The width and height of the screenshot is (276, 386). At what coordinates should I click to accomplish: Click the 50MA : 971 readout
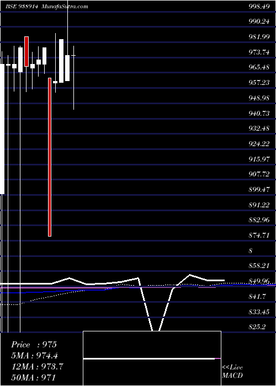coord(33,377)
